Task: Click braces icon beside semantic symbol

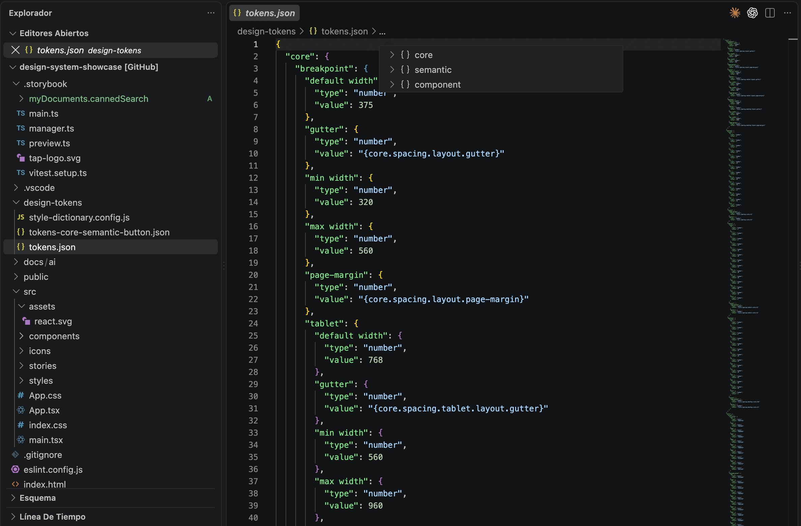Action: point(405,69)
